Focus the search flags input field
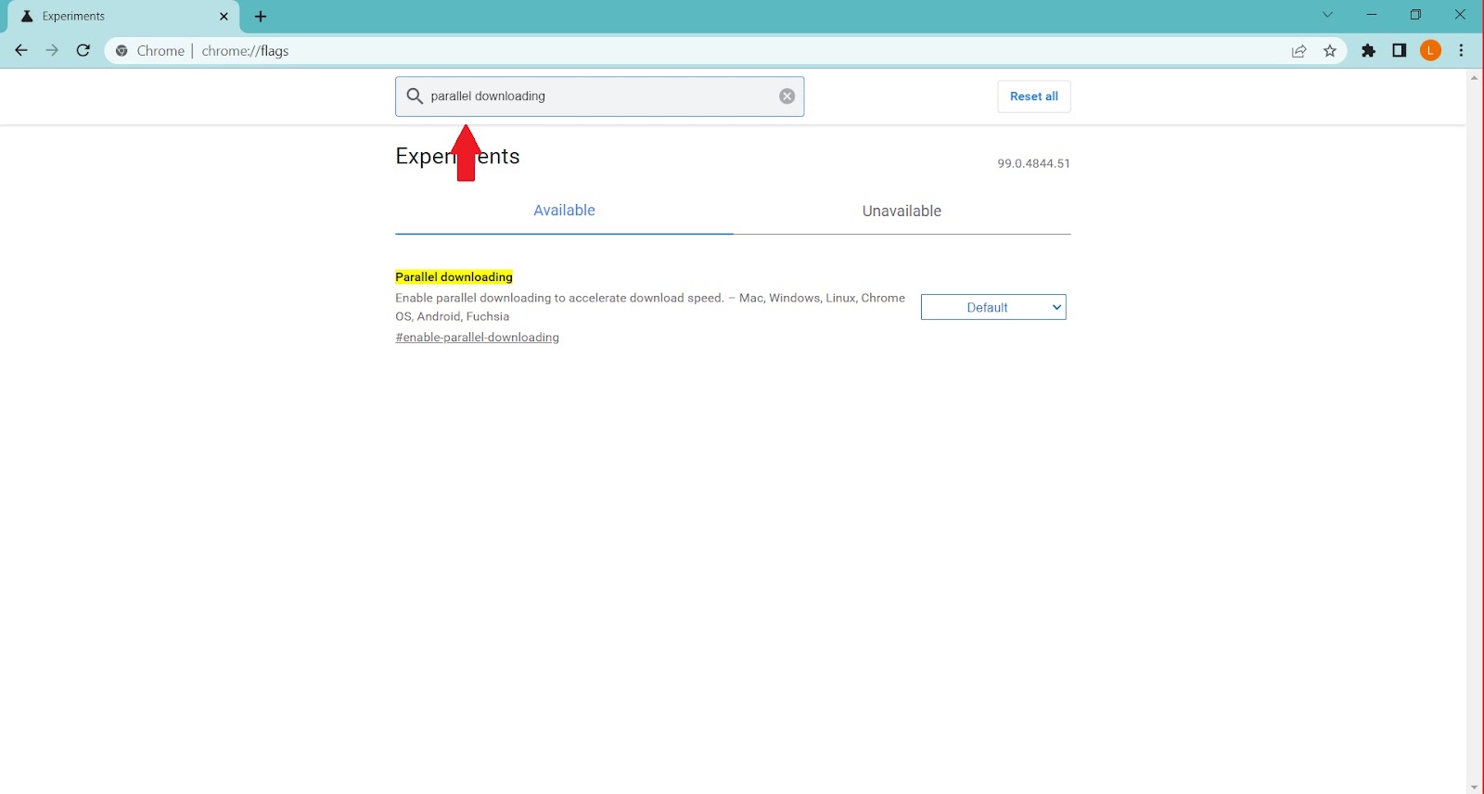This screenshot has width=1484, height=794. pyautogui.click(x=600, y=96)
